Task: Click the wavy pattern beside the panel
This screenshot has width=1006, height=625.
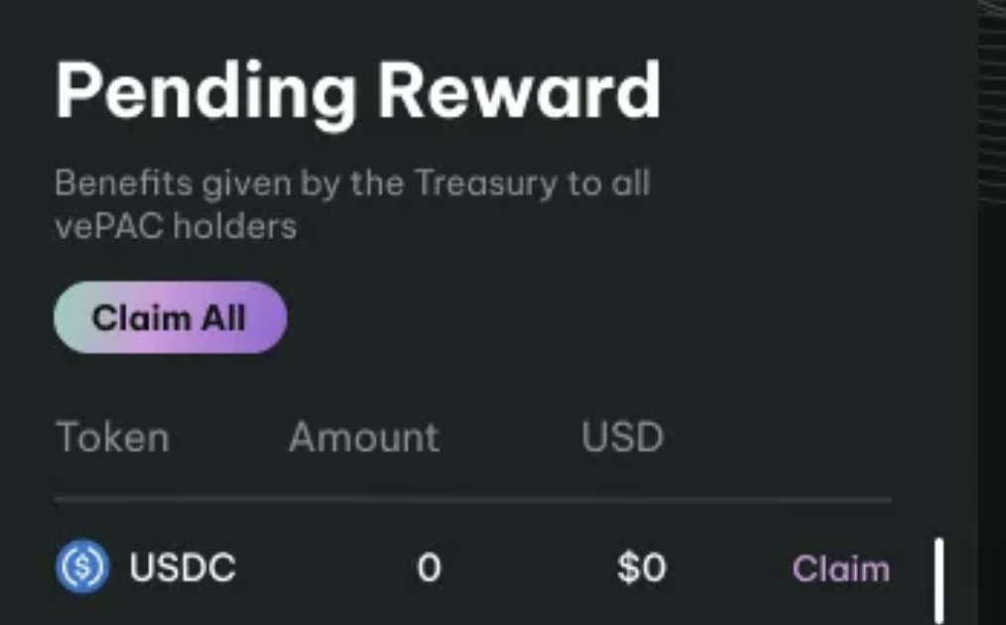Action: (x=992, y=99)
